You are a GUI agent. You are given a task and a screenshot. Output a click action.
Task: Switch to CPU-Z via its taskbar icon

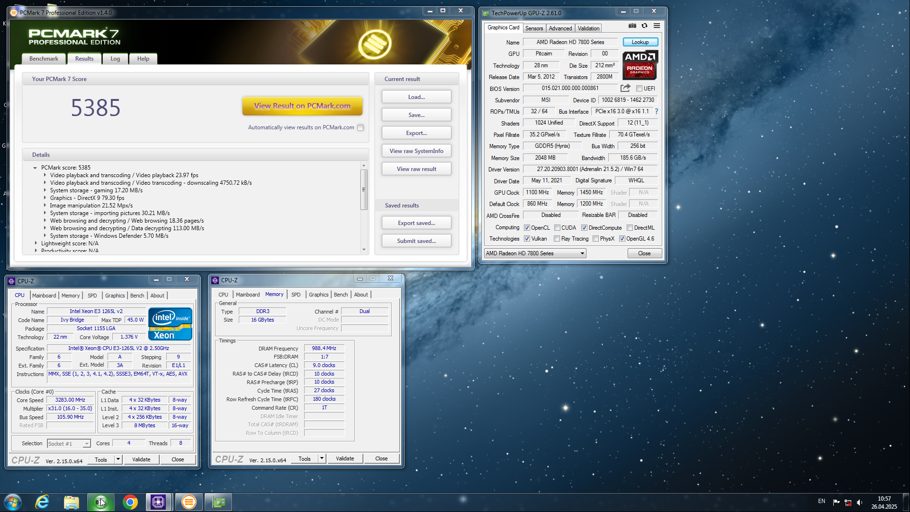(x=158, y=502)
